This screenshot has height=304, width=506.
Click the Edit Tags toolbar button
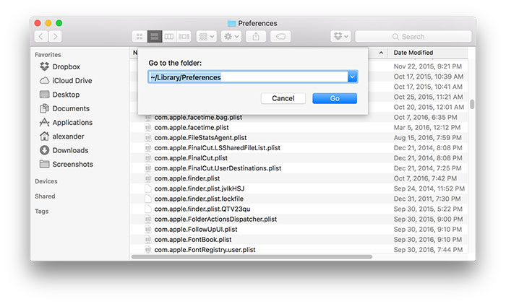point(280,36)
